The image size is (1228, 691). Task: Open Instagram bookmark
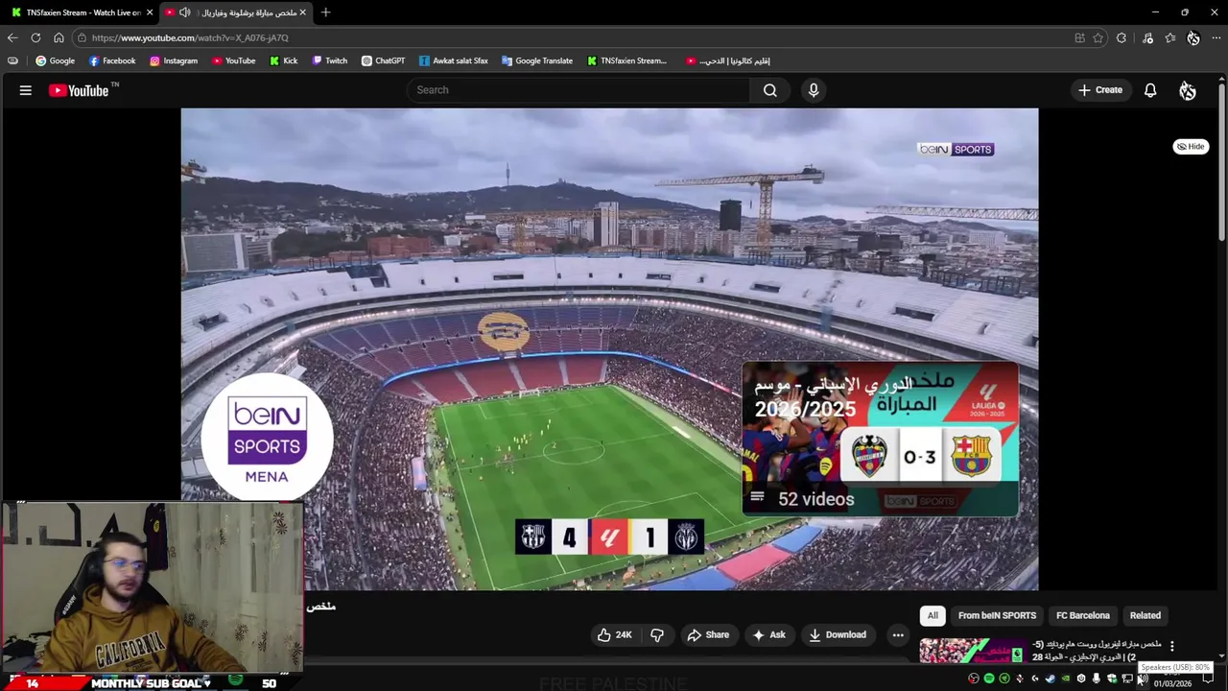[x=173, y=60]
